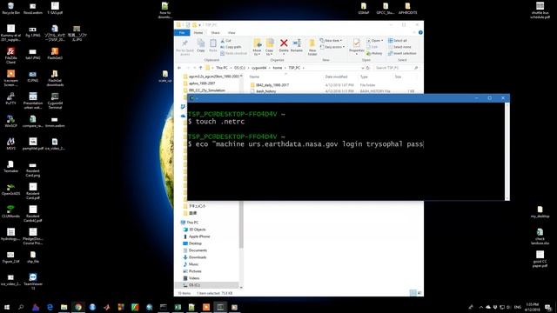The image size is (557, 313).
Task: Click the Delete red X in Explorer ribbon
Action: click(x=284, y=43)
